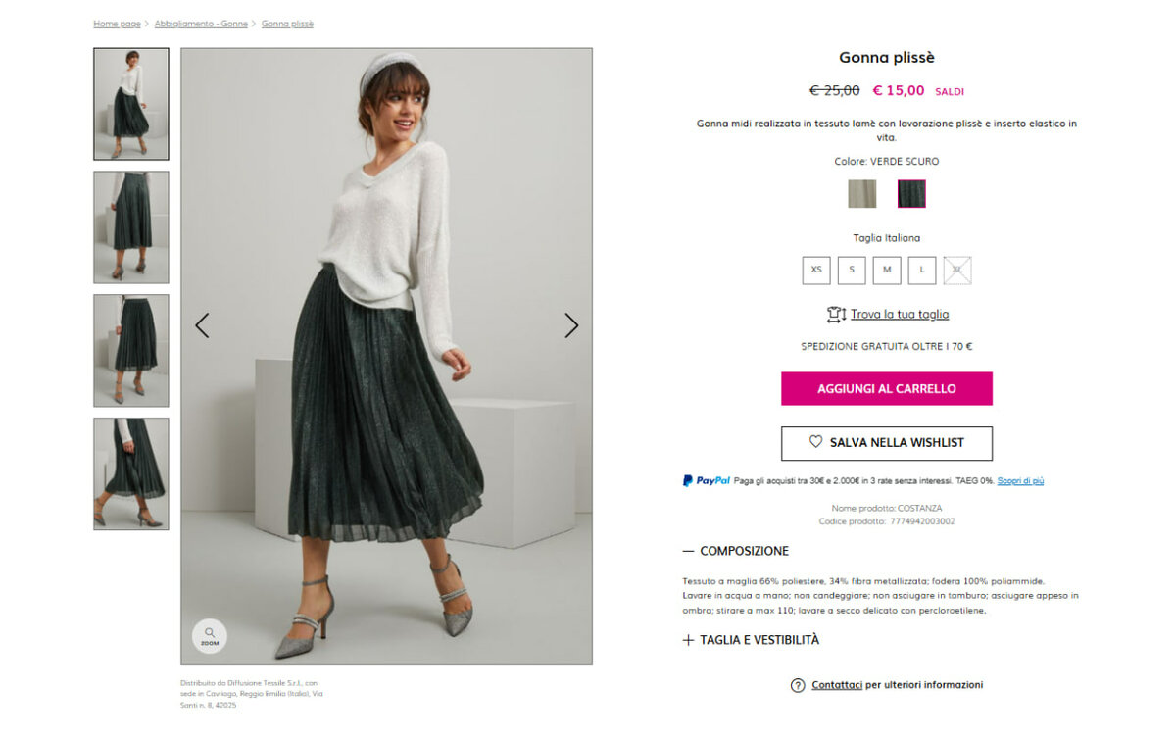Choose size S option

(852, 270)
